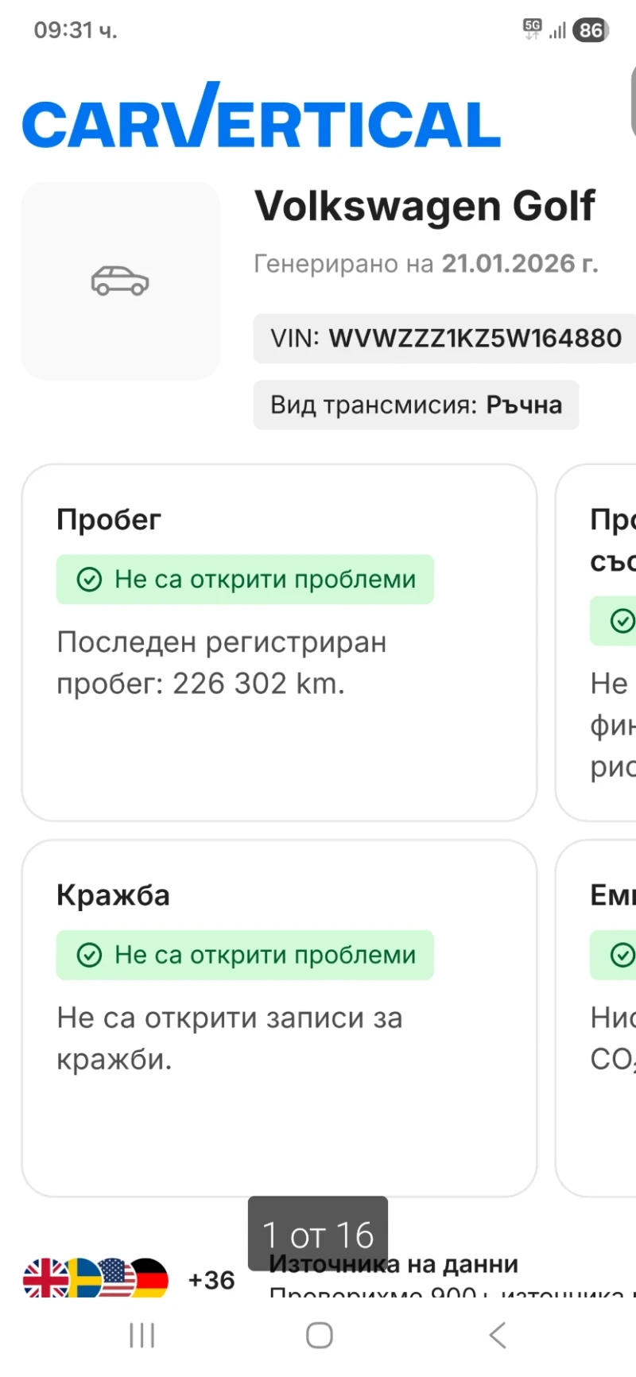Viewport: 636px width, 1377px height.
Task: Tap the Volkswagen Golf title
Action: tap(425, 206)
